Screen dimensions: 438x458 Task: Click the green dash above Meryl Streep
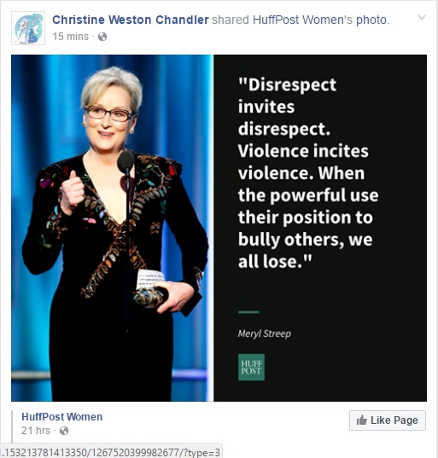pyautogui.click(x=248, y=312)
